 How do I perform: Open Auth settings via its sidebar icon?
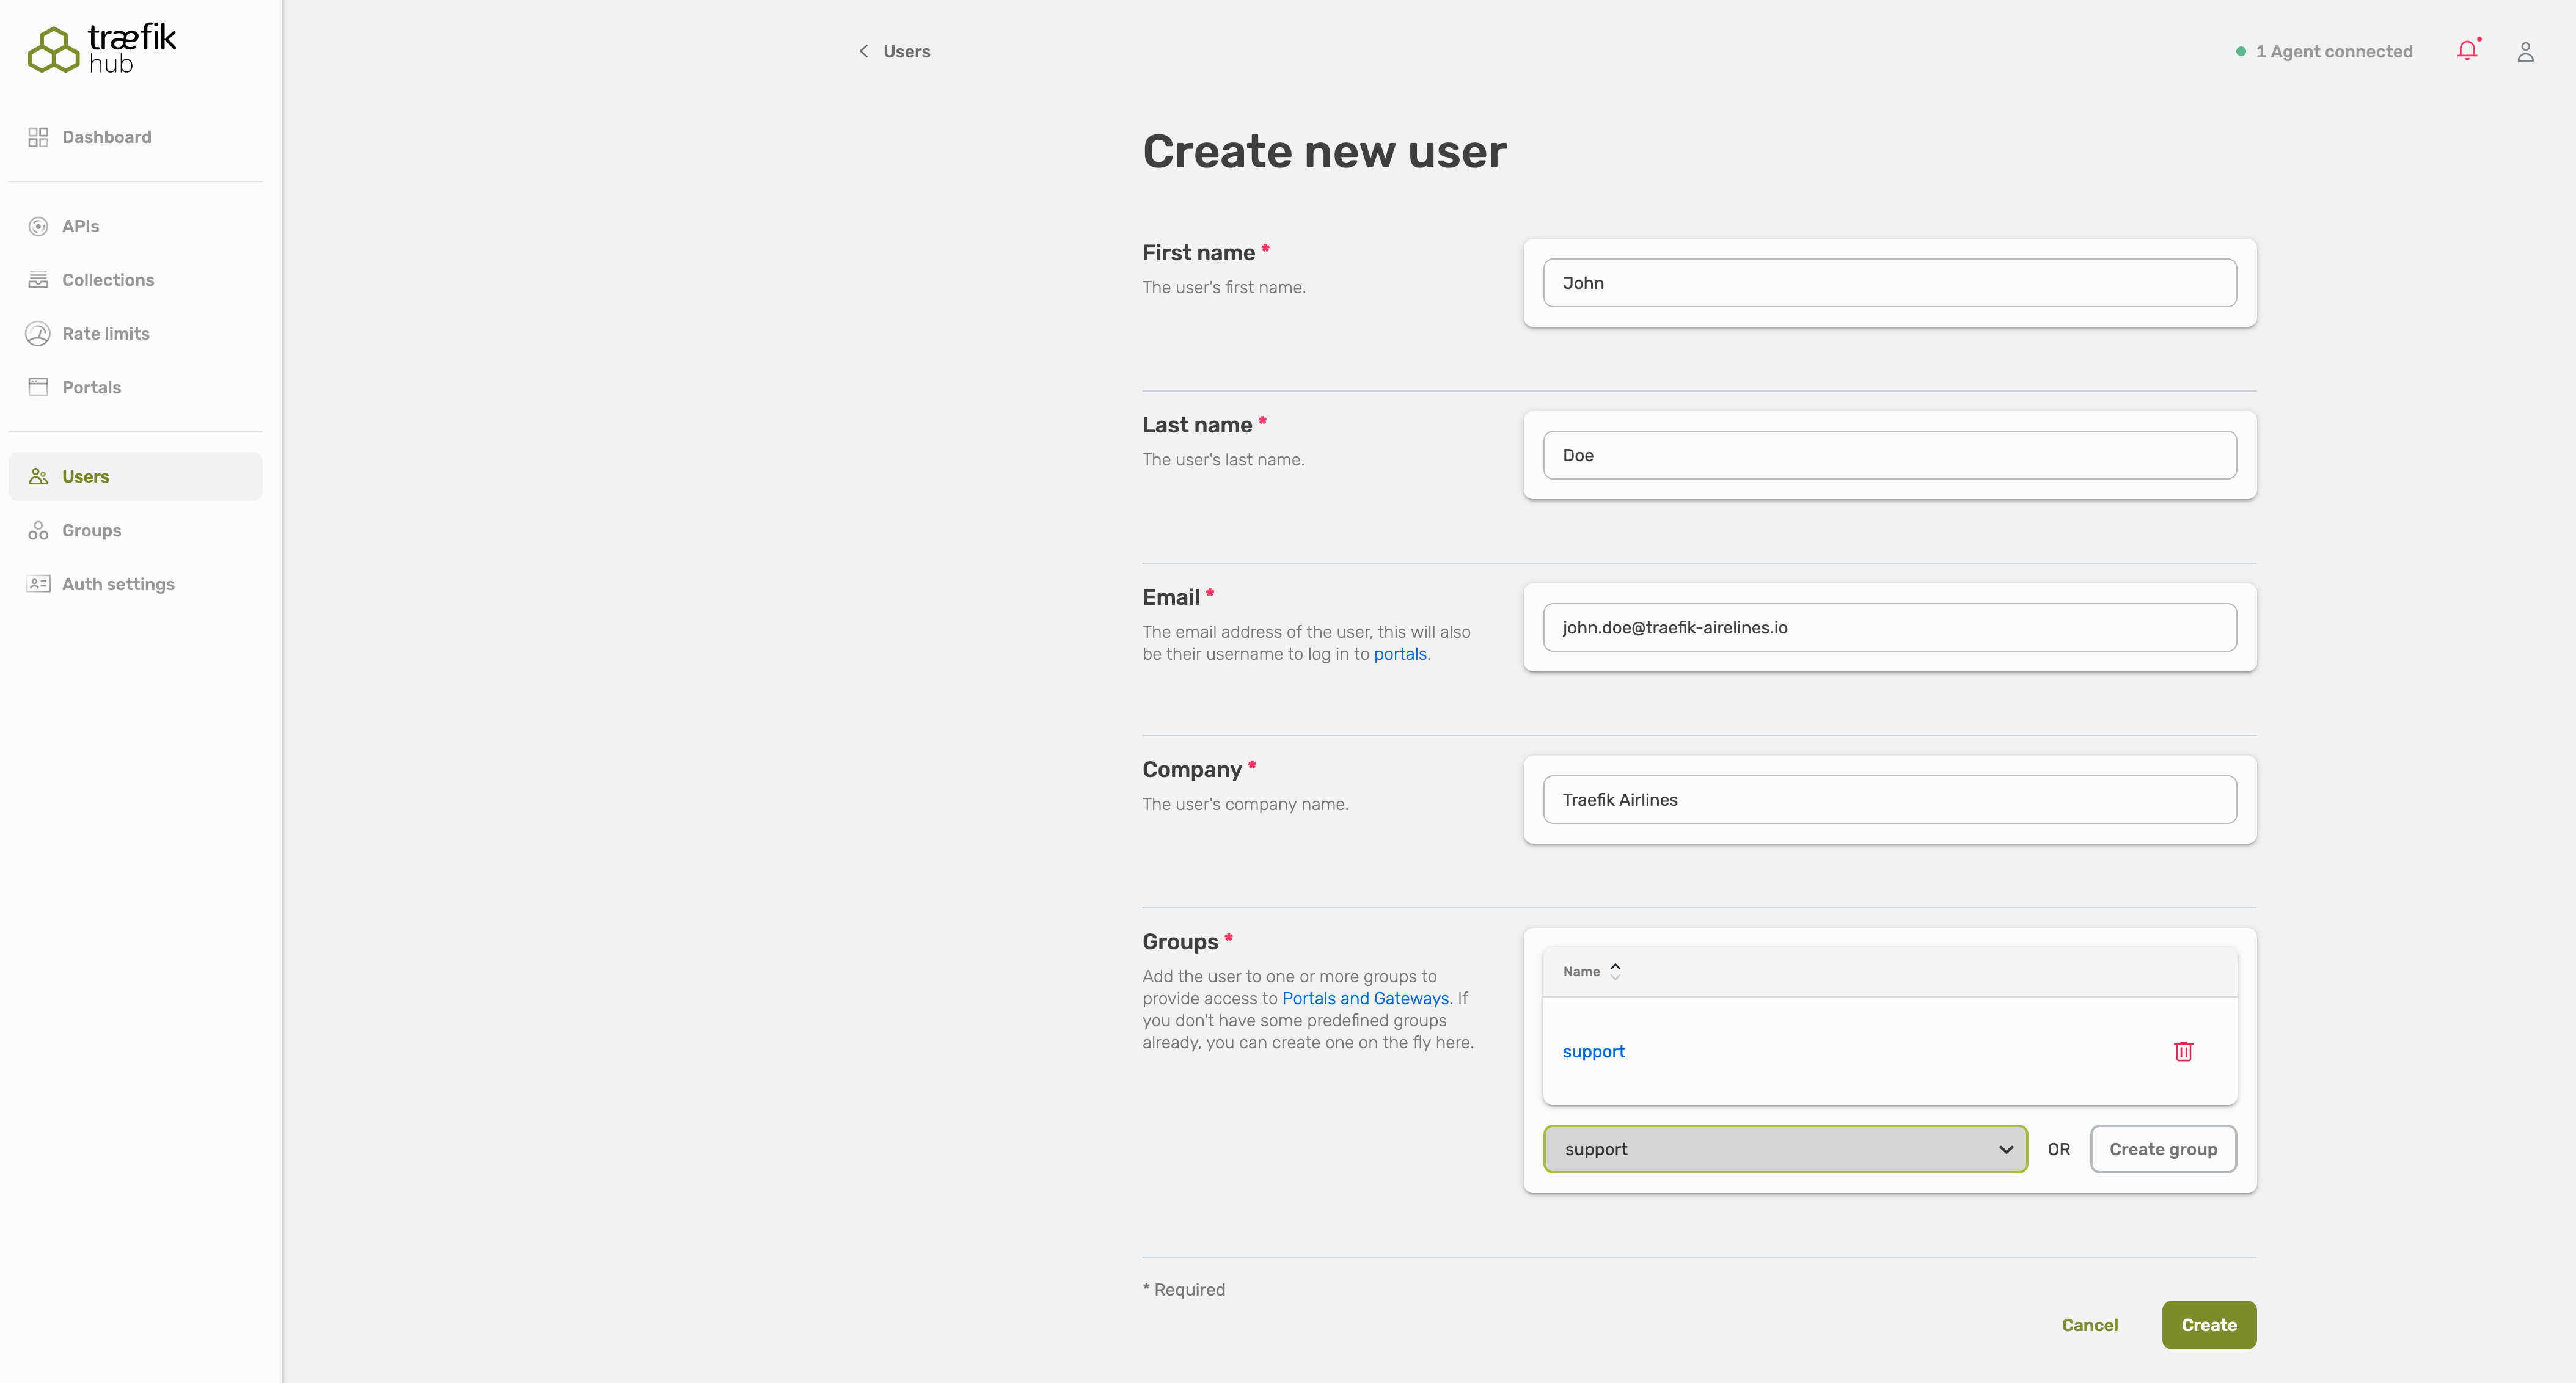(38, 583)
